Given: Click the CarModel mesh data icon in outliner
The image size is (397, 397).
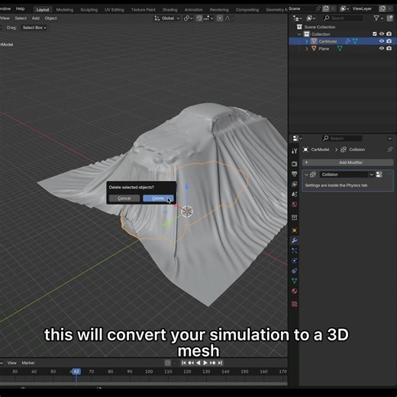Looking at the screenshot, I should [355, 41].
